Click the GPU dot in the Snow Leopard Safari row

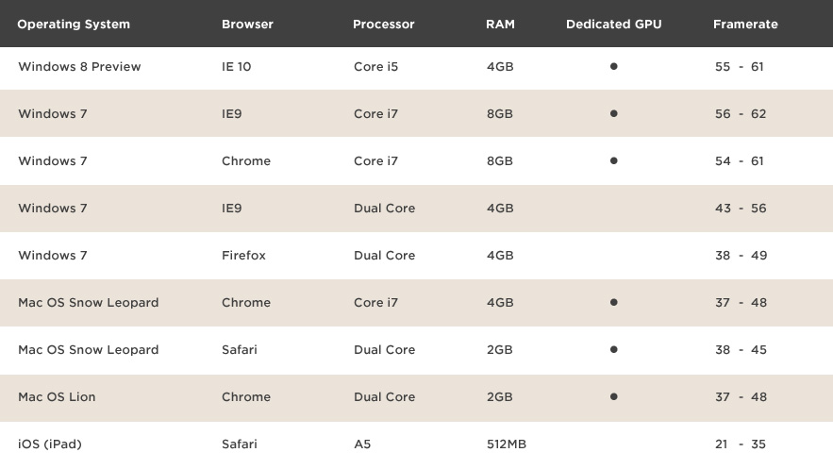click(x=613, y=349)
